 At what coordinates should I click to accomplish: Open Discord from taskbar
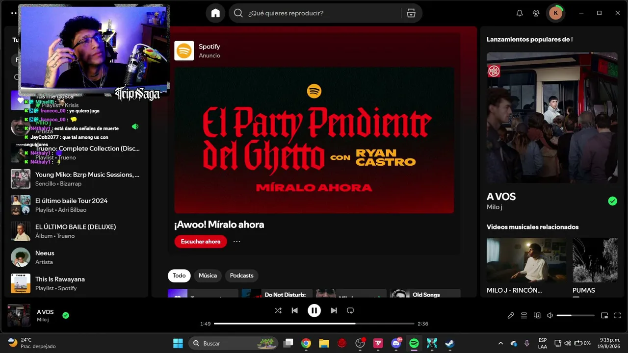(x=396, y=343)
